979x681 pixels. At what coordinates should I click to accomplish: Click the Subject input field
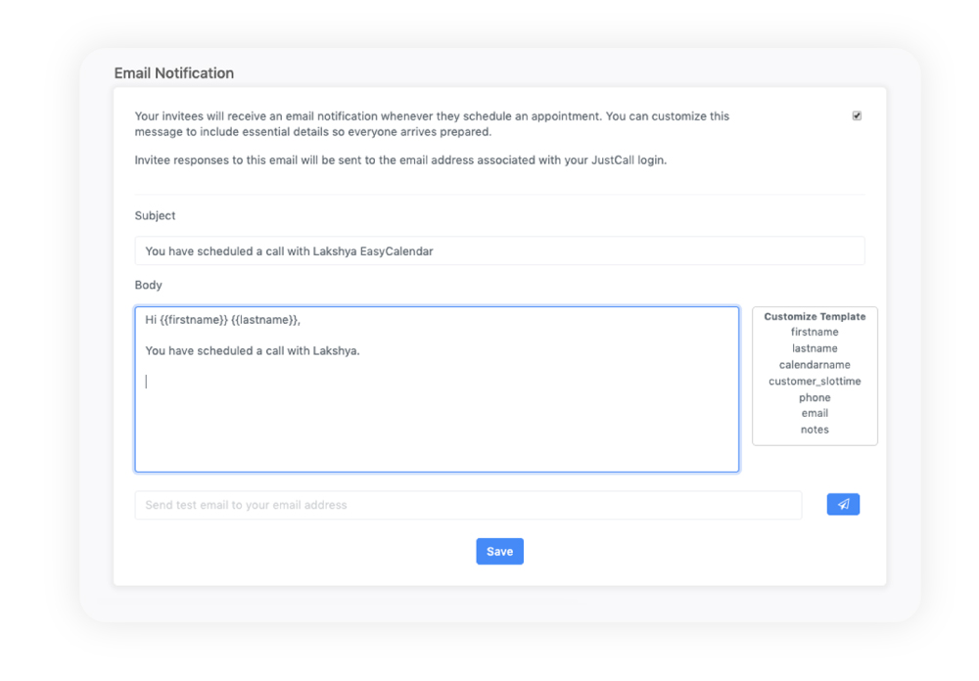click(x=499, y=250)
